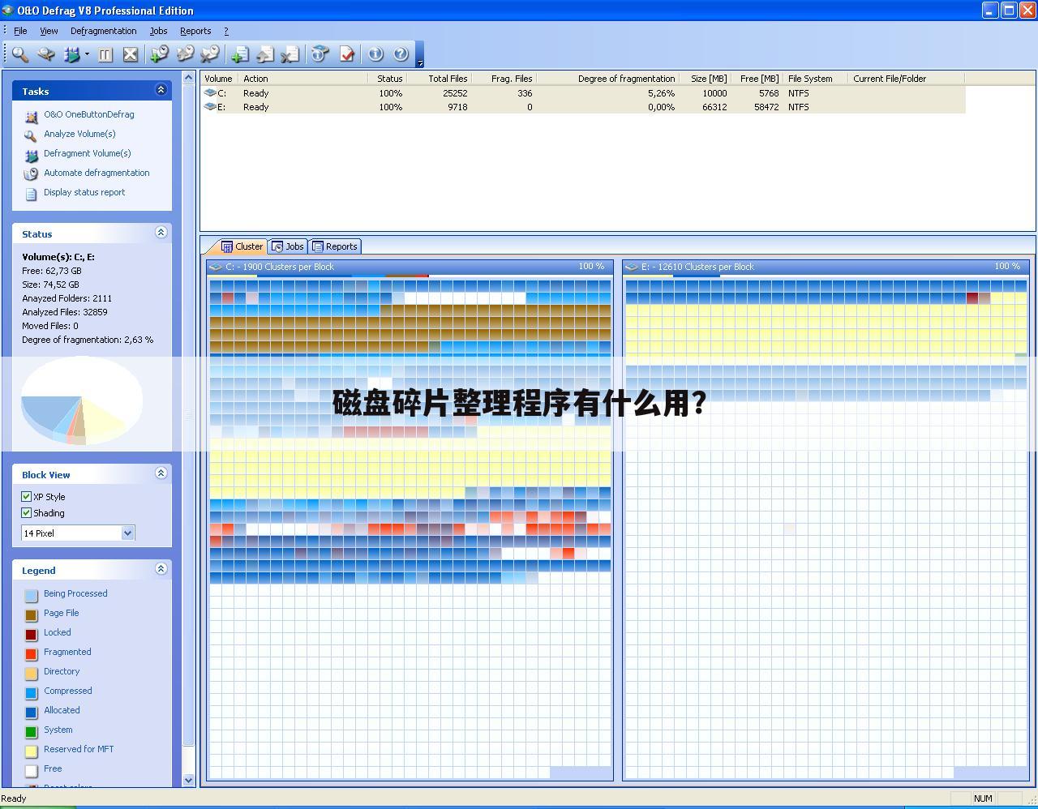Collapse the Tasks panel
1038x809 pixels.
(161, 90)
